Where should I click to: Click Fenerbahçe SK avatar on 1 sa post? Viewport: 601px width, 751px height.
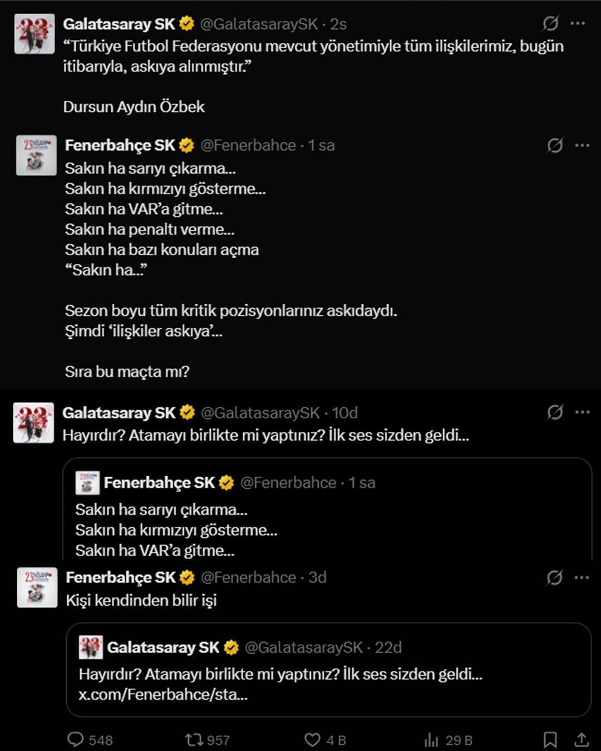[36, 155]
